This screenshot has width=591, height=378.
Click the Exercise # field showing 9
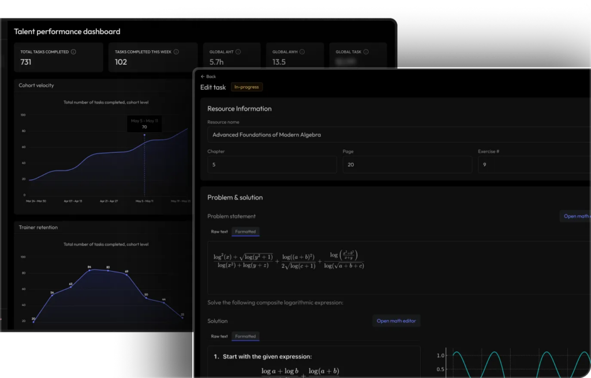[534, 165]
